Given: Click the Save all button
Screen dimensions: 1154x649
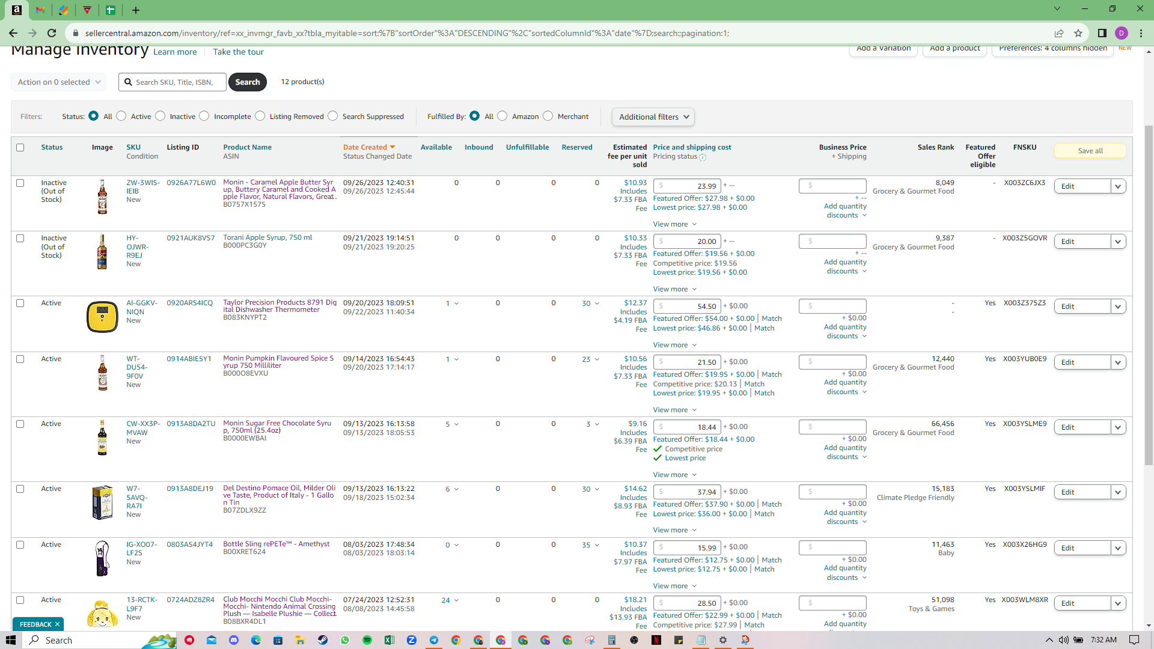Looking at the screenshot, I should (x=1090, y=151).
